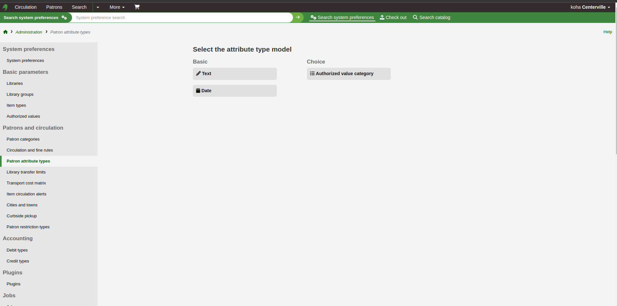Select the Text attribute type model
Viewport: 617px width, 306px height.
(235, 74)
